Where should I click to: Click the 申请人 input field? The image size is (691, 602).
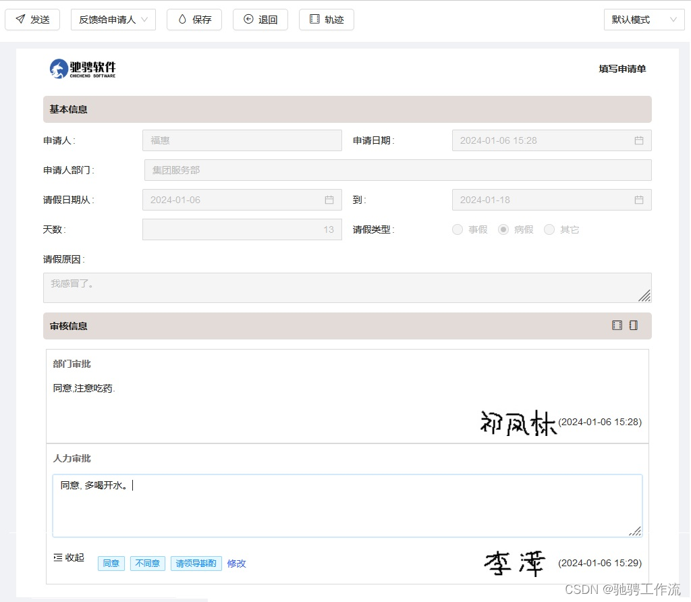pos(242,140)
